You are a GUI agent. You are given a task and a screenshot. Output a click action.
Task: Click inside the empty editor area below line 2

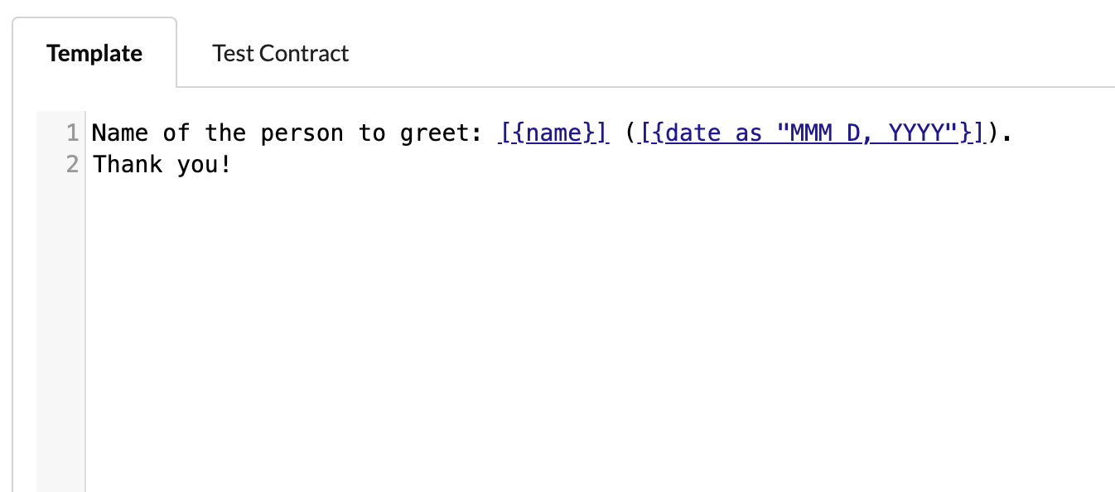click(497, 290)
